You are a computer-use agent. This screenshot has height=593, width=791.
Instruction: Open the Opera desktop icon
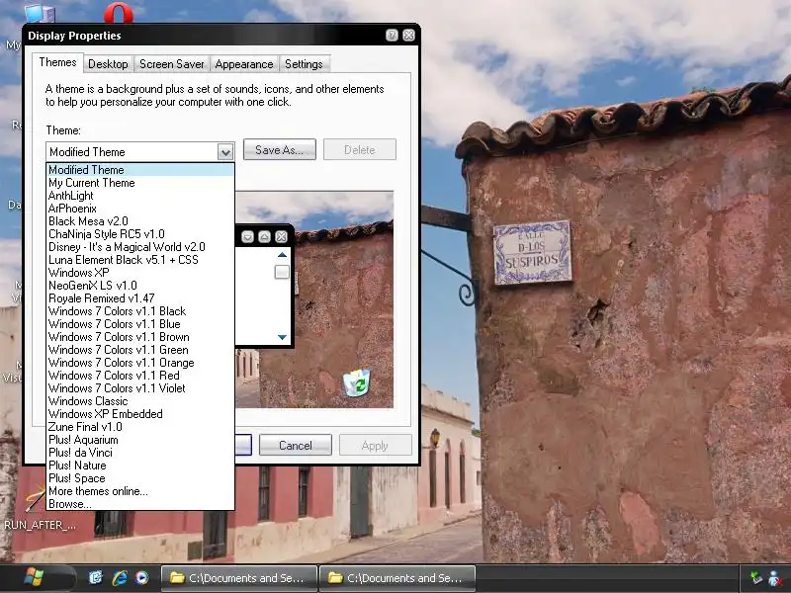pos(119,12)
